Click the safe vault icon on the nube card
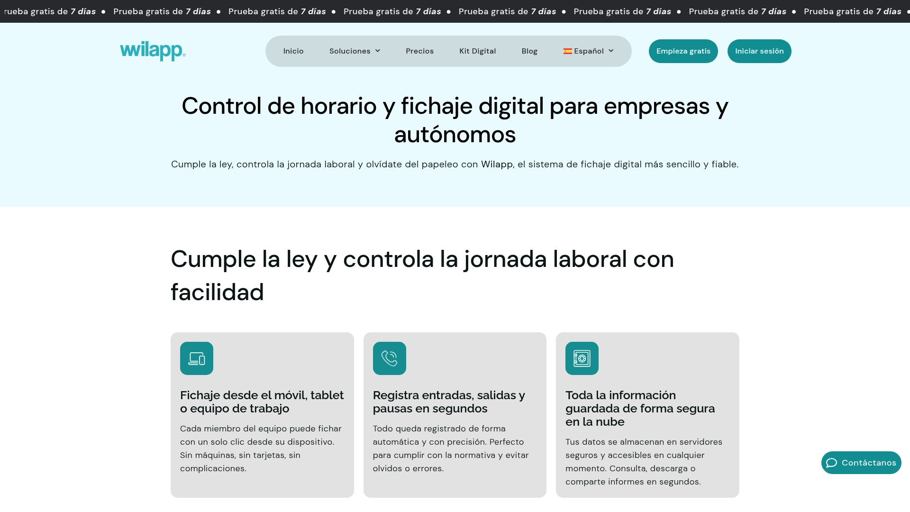The height and width of the screenshot is (512, 910). pos(582,358)
